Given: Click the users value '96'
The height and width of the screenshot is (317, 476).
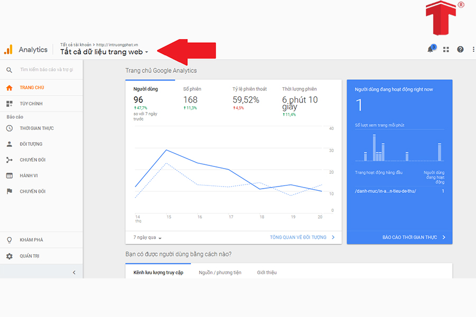Looking at the screenshot, I should click(138, 100).
